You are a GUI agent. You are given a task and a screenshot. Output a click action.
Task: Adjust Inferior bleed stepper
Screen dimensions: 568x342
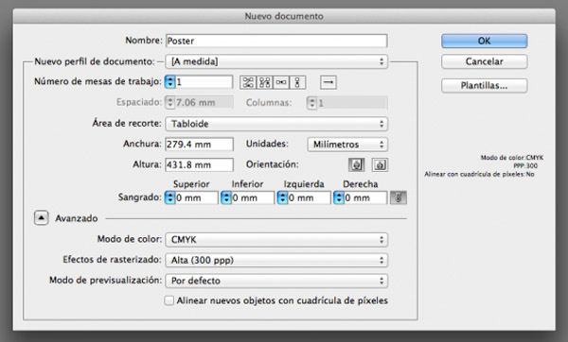[226, 197]
